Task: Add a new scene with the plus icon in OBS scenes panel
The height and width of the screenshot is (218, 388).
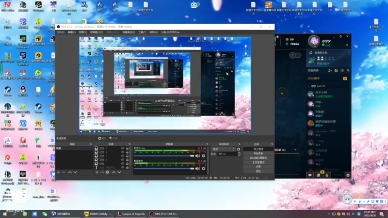Action: point(58,172)
